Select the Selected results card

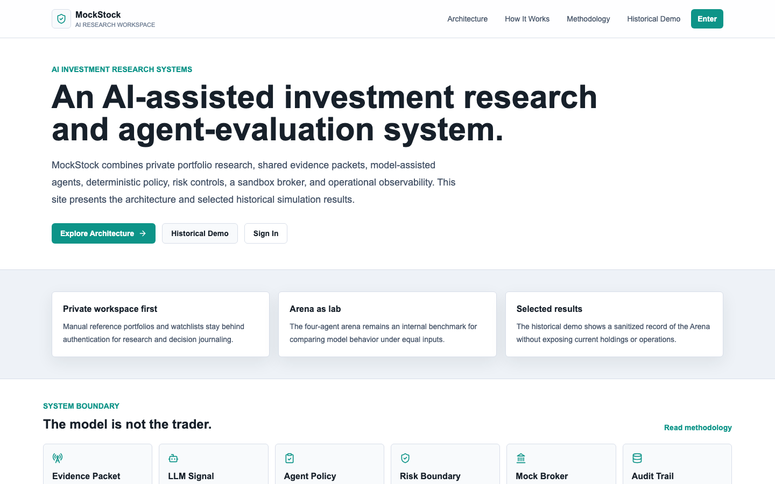[x=614, y=324]
